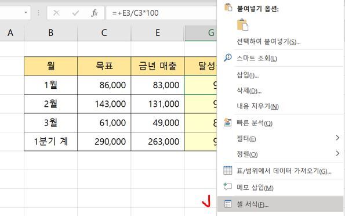Open 표/범위에서 데이터 가져오기 entry
This screenshot has width=345, height=216.
point(284,171)
